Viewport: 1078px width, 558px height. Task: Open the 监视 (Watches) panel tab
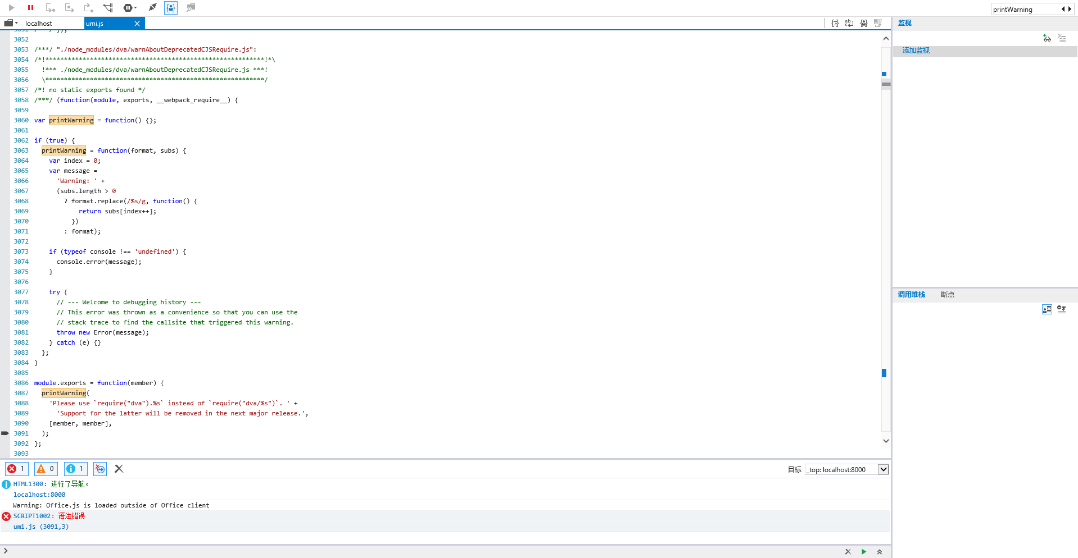coord(905,23)
